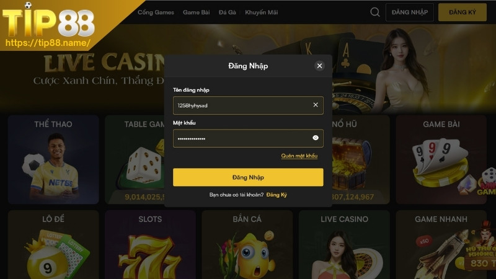The image size is (496, 279).
Task: Open the SLOTS 777 tile
Action: [x=150, y=244]
